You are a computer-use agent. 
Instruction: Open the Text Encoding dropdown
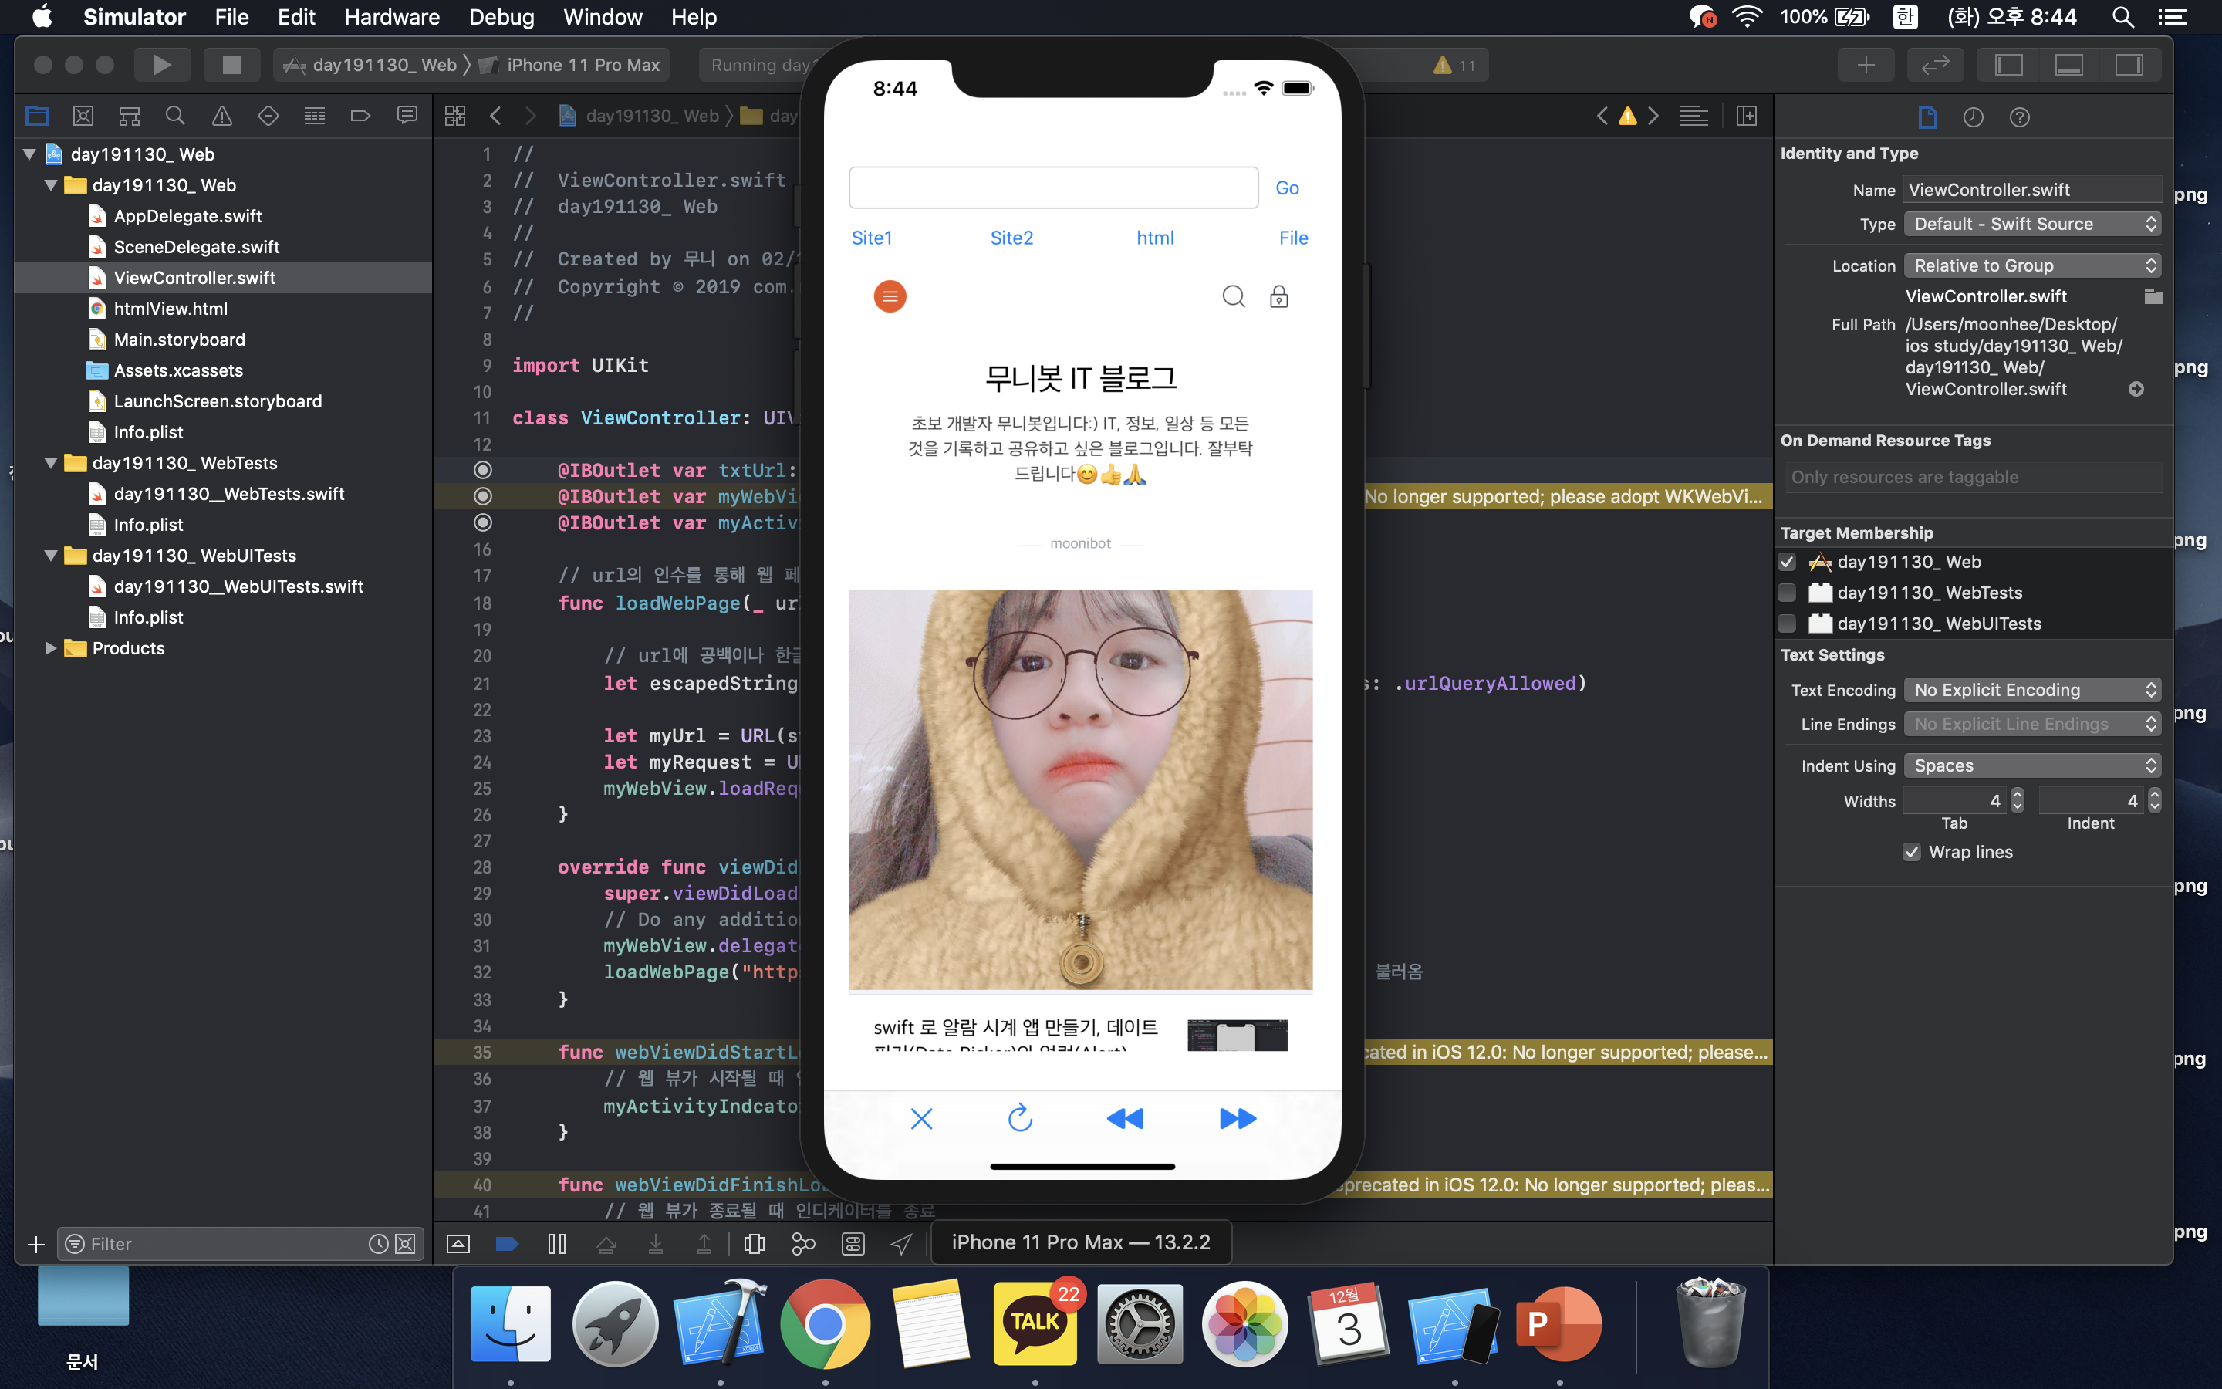(x=2031, y=690)
